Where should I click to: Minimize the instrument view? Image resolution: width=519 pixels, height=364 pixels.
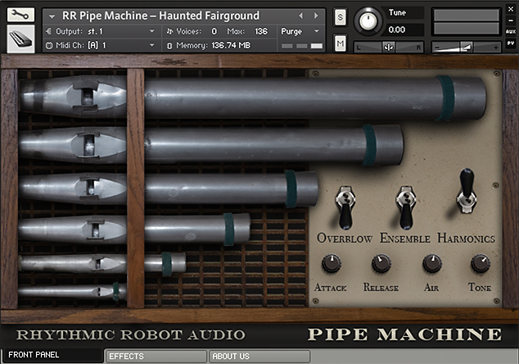click(x=511, y=20)
